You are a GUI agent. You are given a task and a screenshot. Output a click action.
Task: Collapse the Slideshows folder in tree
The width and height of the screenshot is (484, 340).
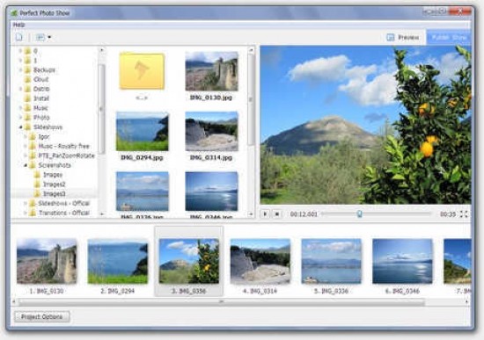[x=21, y=127]
